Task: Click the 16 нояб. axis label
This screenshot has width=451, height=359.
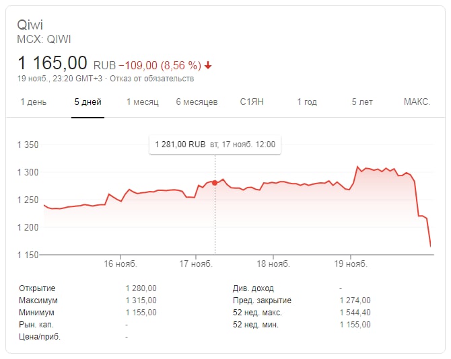Action: point(119,264)
